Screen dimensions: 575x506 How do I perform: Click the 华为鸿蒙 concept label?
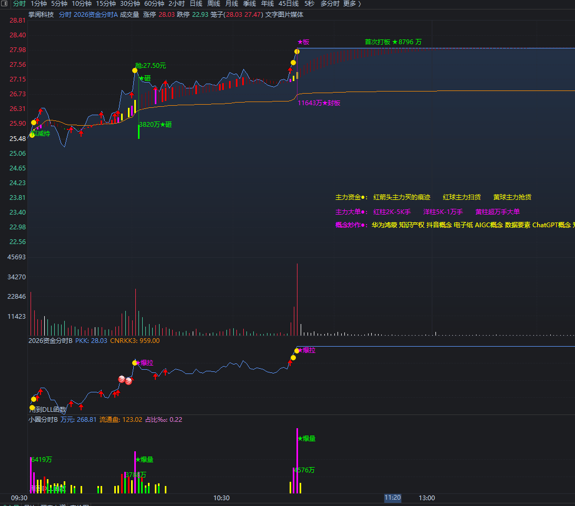click(x=384, y=225)
